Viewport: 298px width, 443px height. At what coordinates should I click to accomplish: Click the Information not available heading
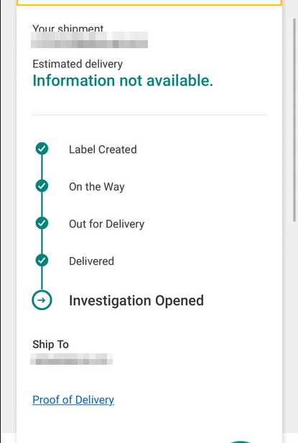(123, 80)
